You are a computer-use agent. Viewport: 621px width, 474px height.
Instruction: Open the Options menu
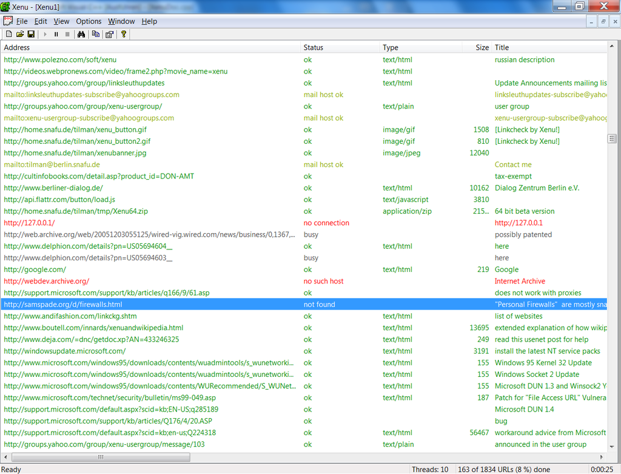[89, 21]
